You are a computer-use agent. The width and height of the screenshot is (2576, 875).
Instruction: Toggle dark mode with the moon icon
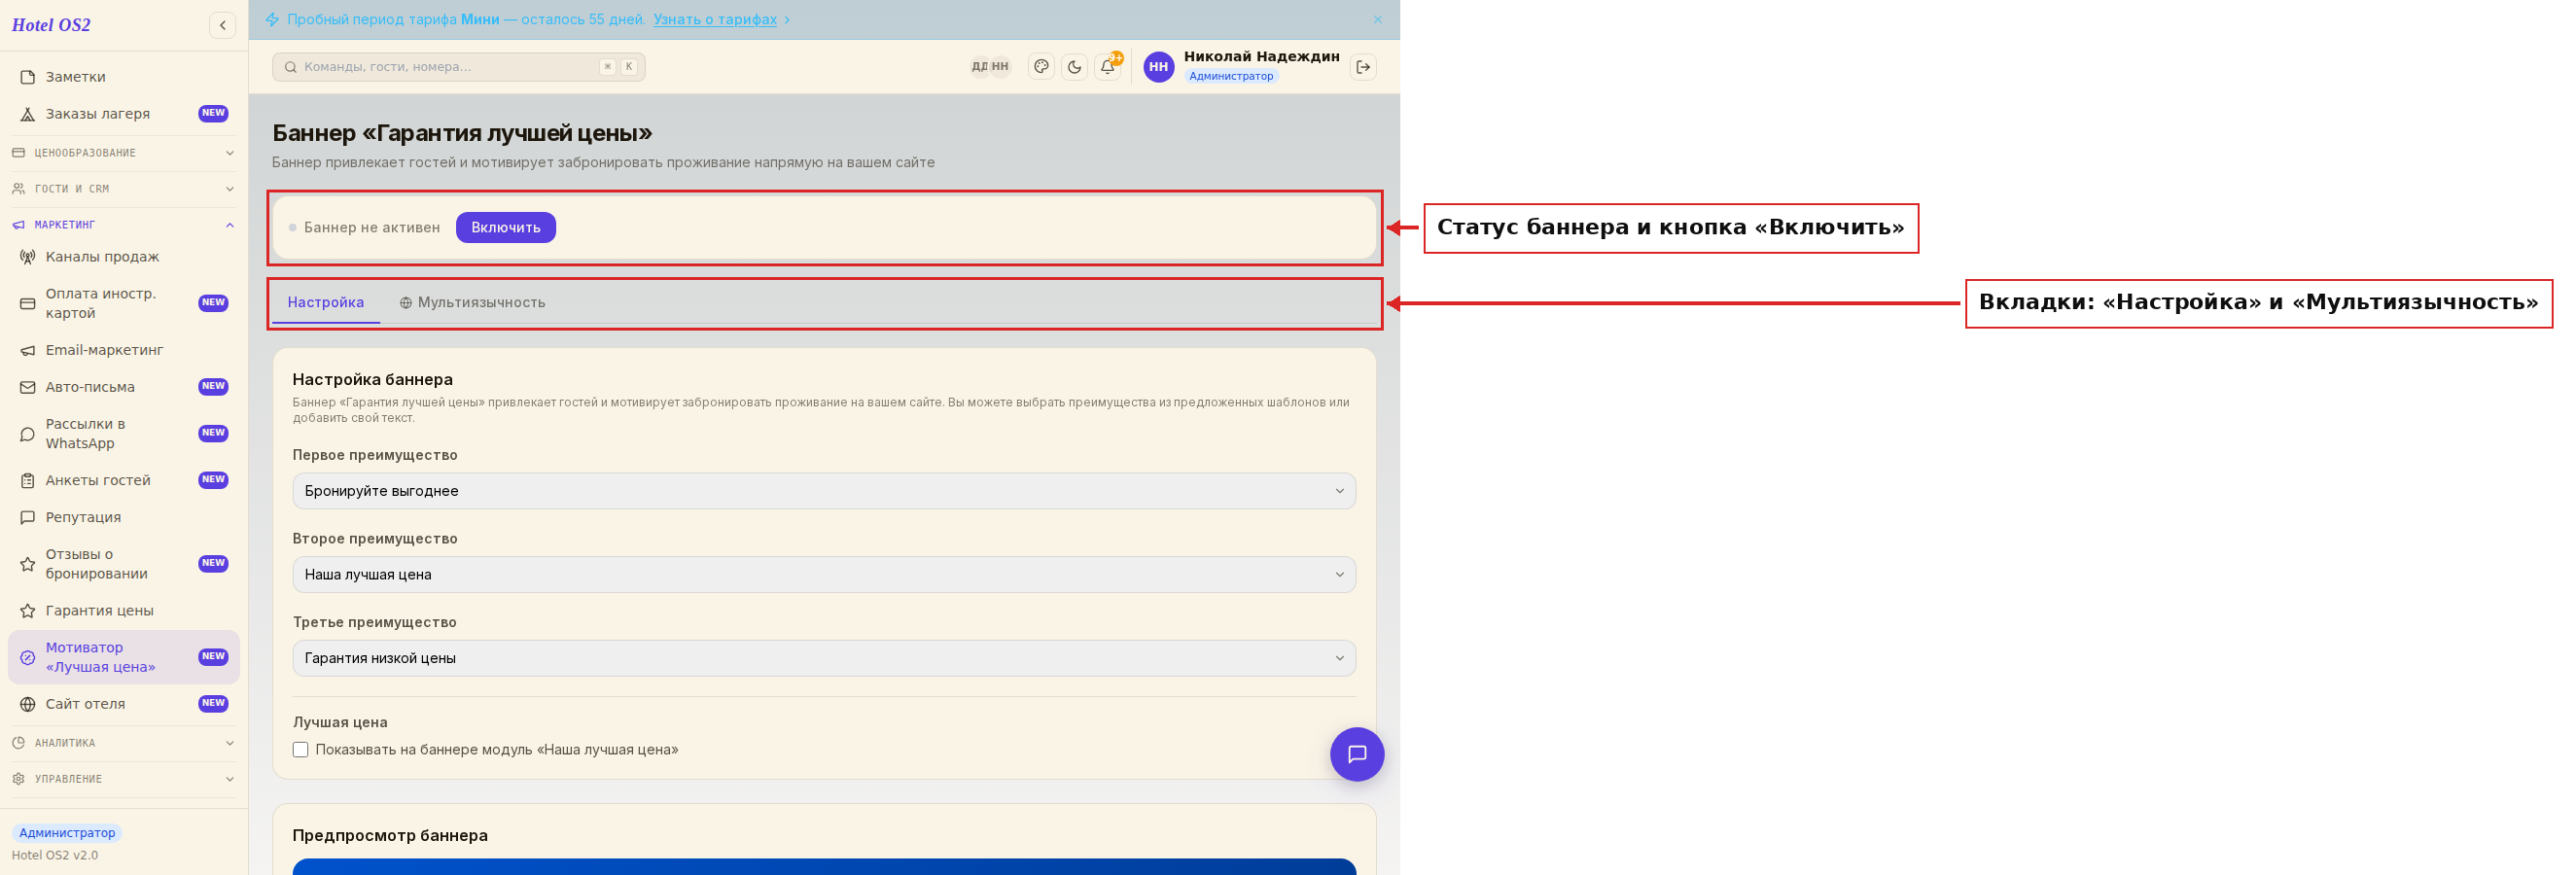point(1074,67)
